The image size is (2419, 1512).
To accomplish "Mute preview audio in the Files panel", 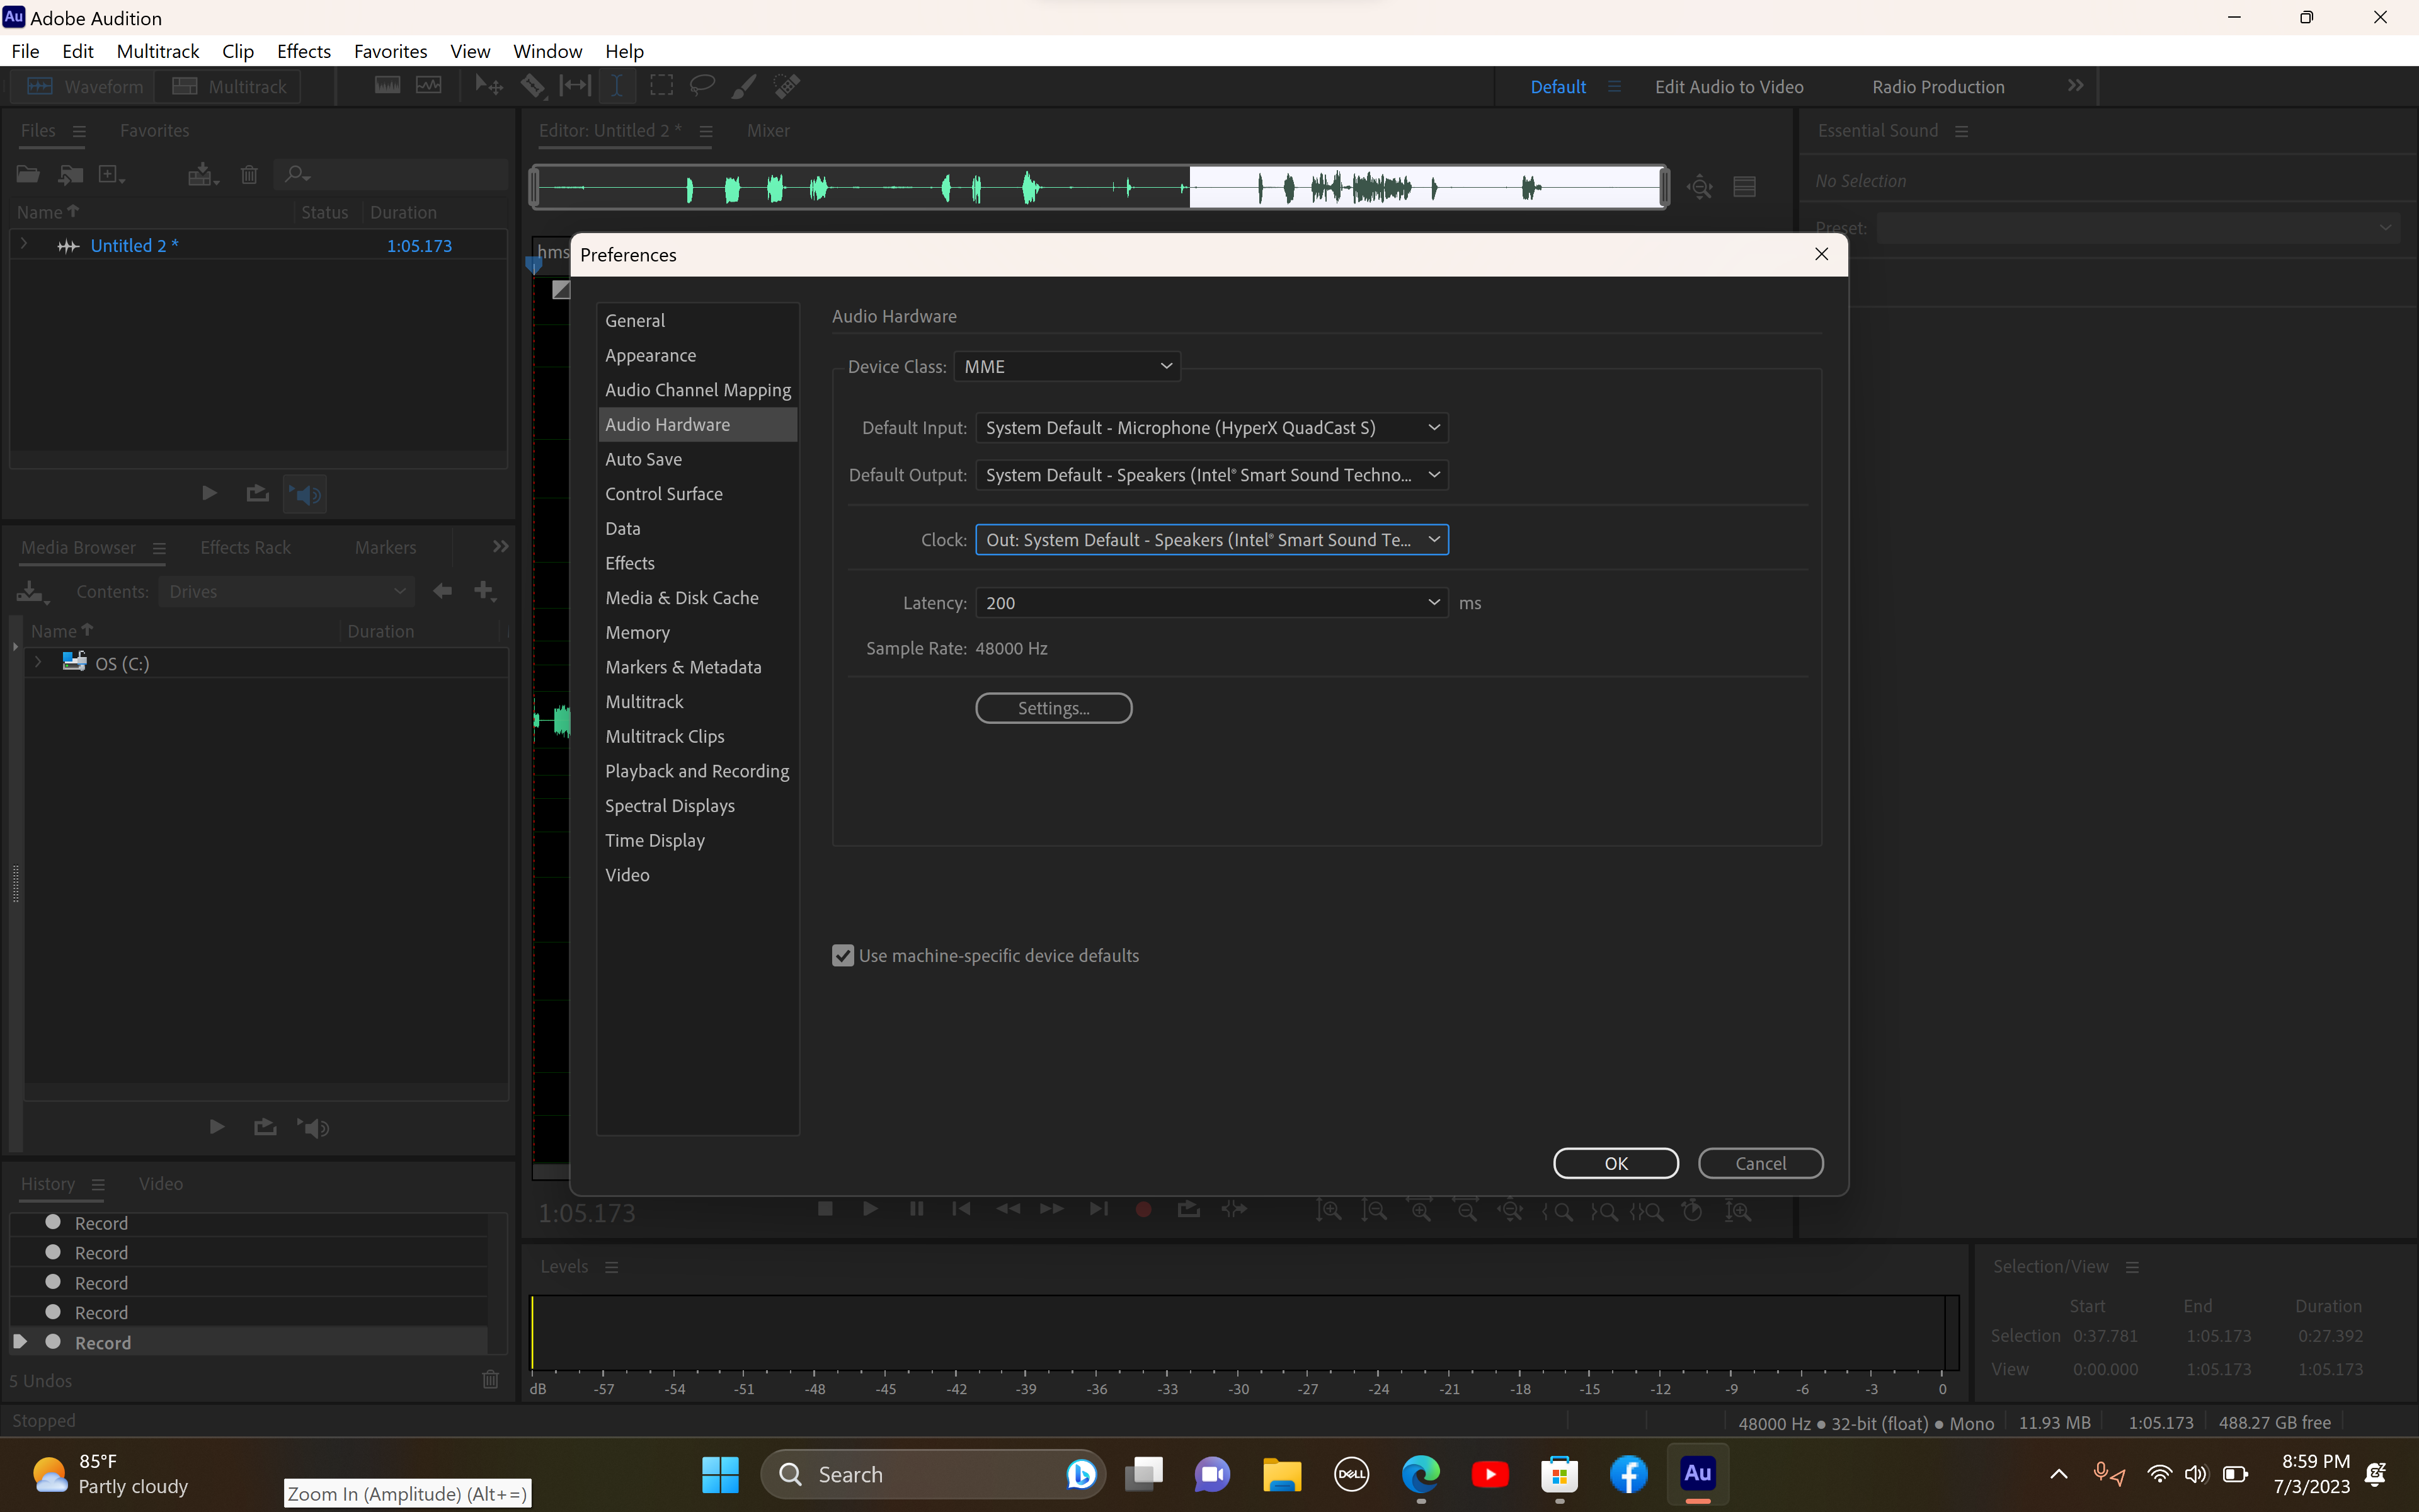I will (x=304, y=493).
